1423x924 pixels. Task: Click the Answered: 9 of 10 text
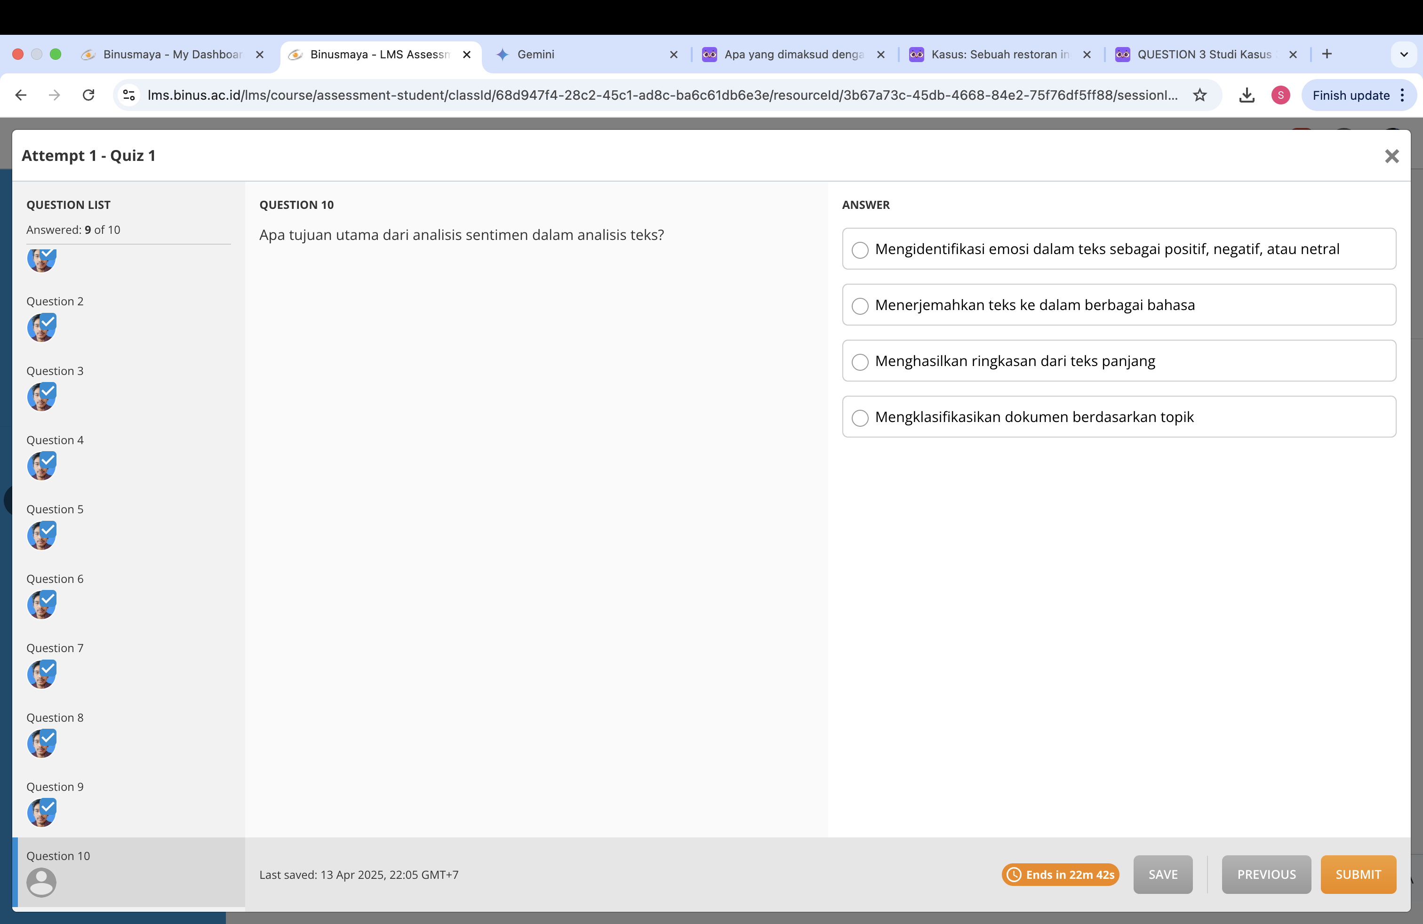coord(73,230)
